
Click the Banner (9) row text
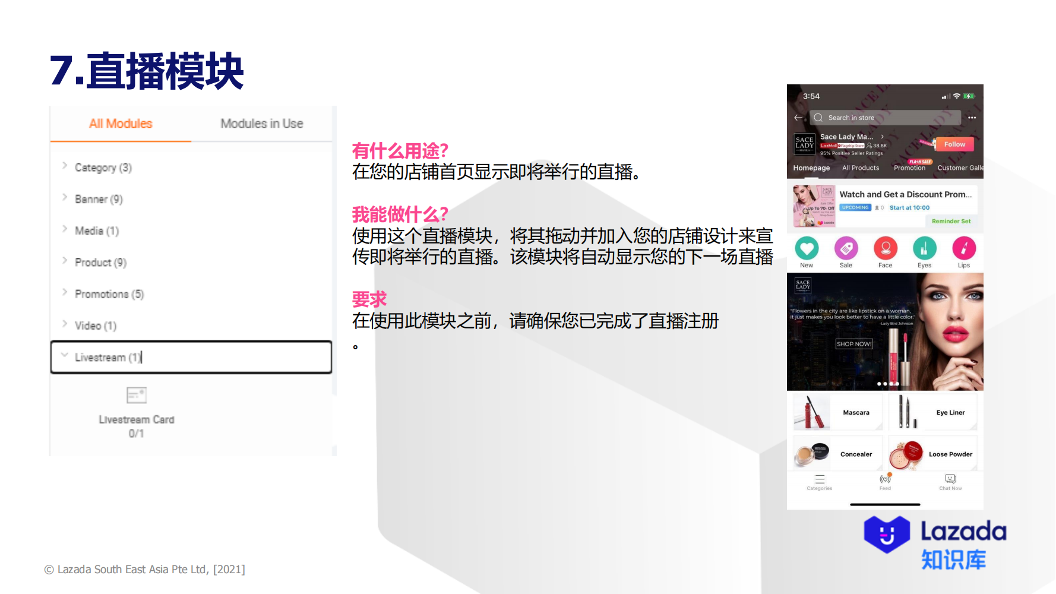click(x=99, y=199)
